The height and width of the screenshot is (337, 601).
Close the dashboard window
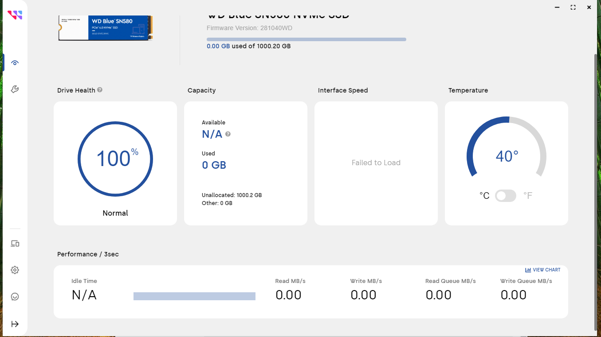pyautogui.click(x=589, y=7)
